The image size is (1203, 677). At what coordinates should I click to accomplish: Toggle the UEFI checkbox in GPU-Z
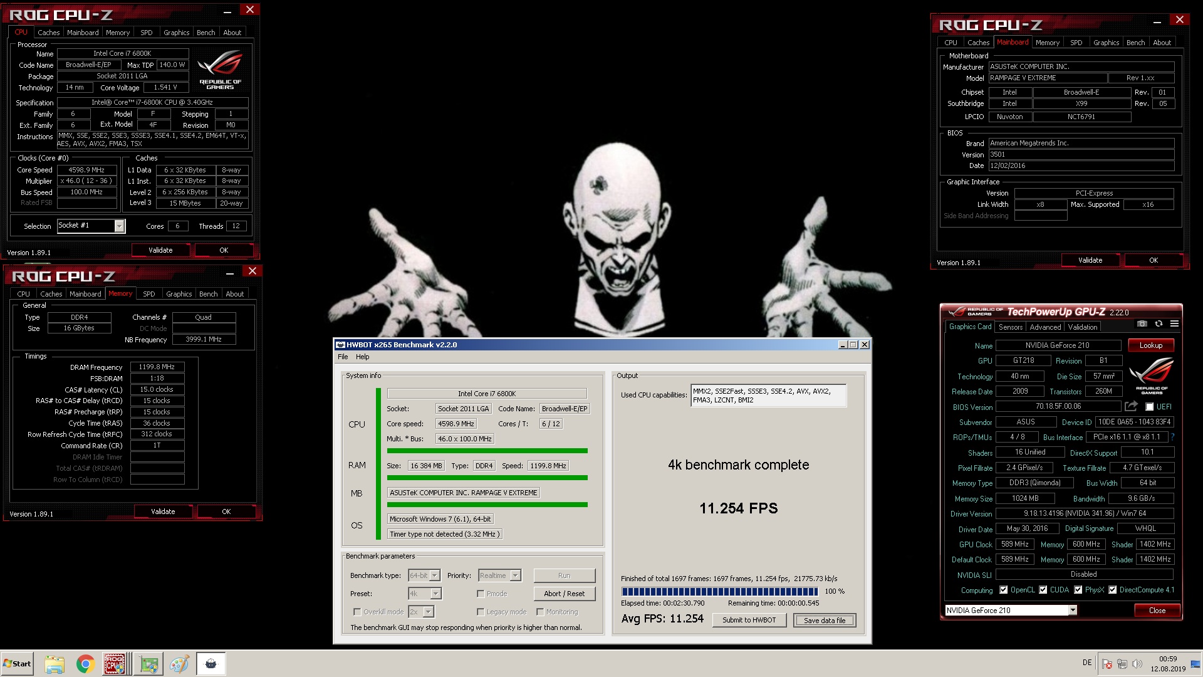(x=1149, y=407)
